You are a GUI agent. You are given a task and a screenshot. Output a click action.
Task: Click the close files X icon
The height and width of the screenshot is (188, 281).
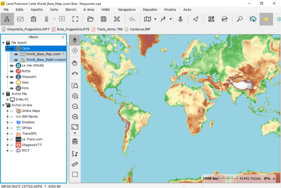tap(117, 19)
